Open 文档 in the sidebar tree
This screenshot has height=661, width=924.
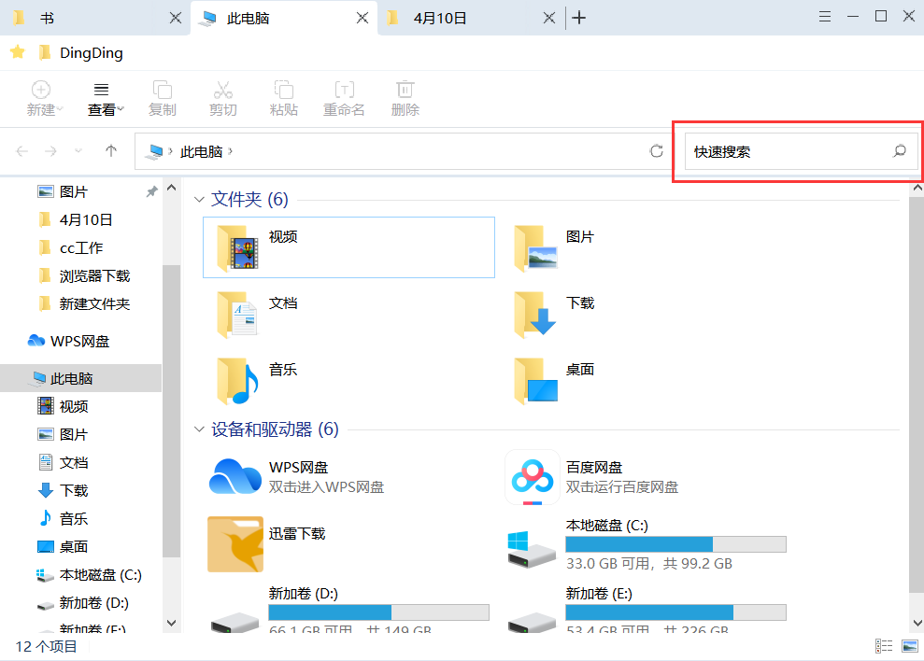63,462
